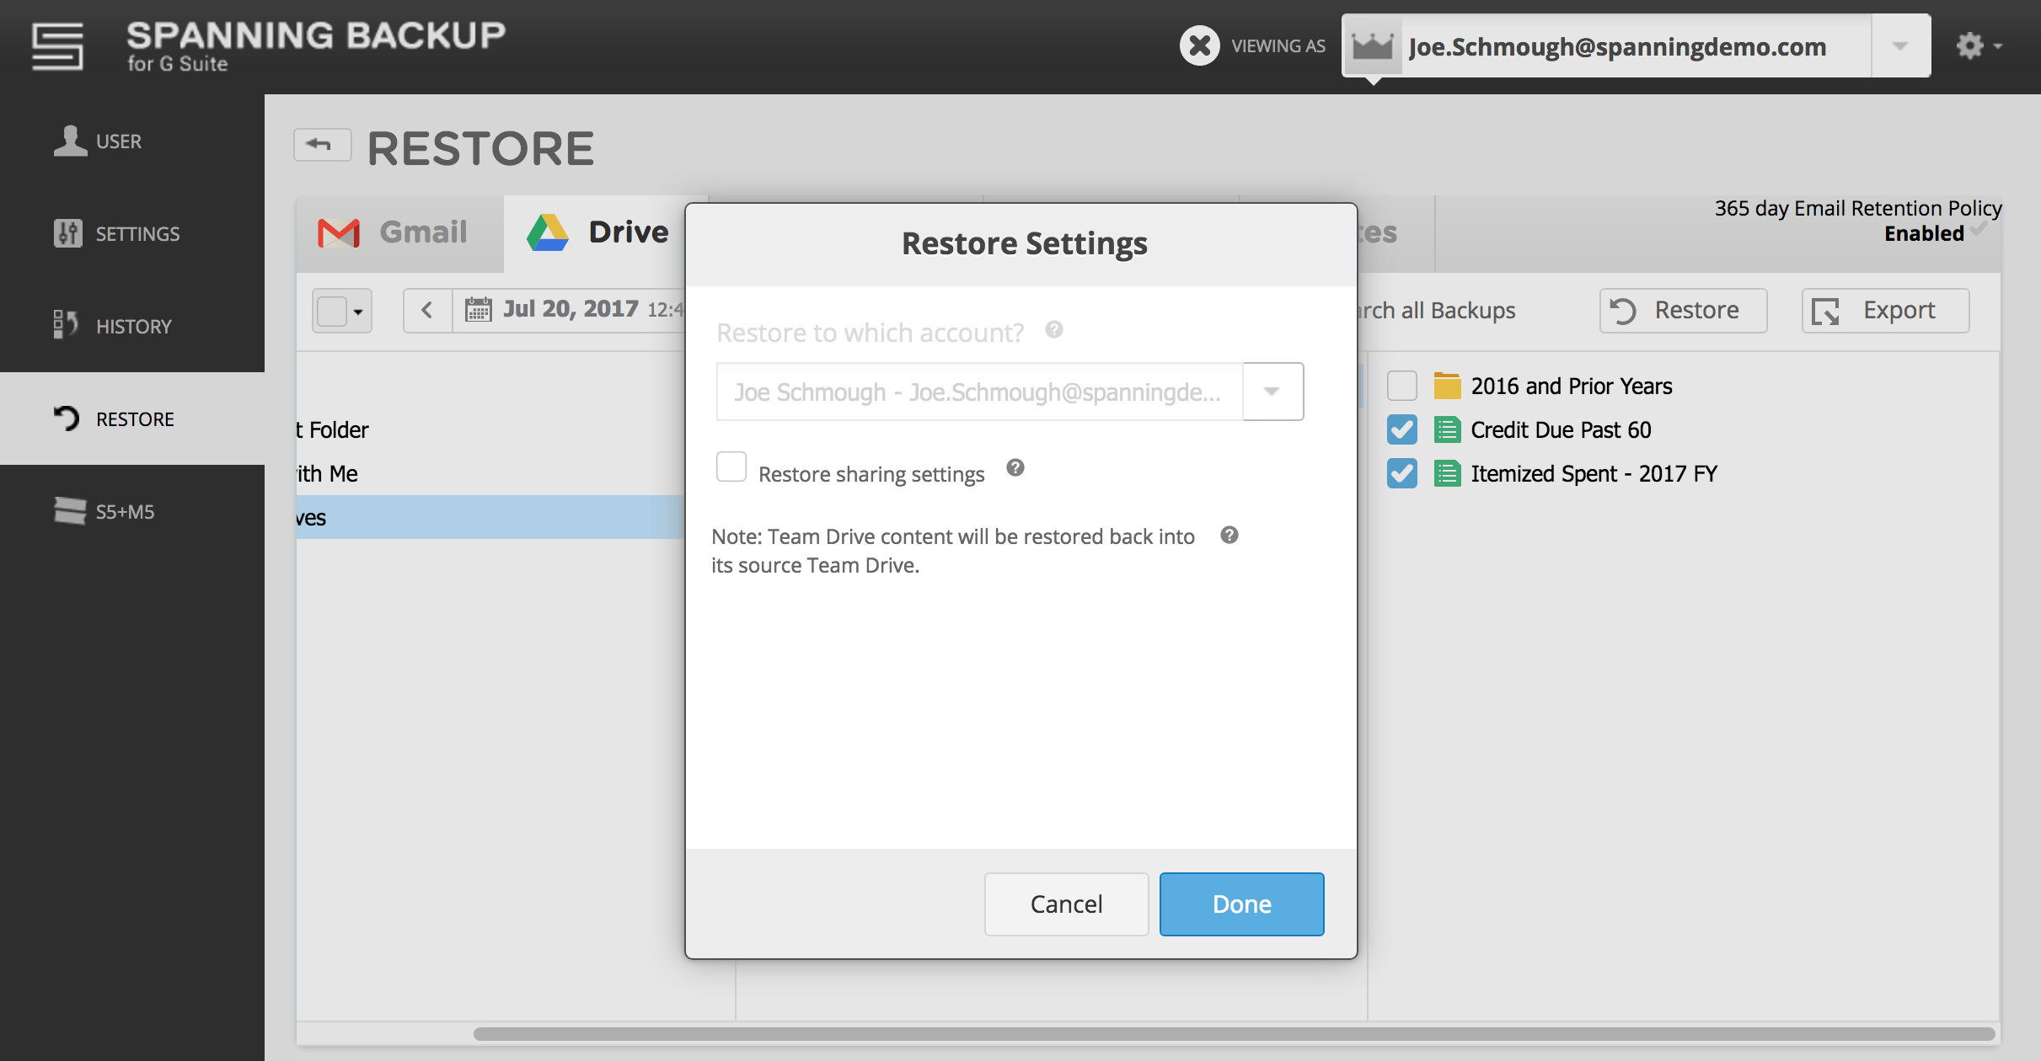
Task: Enable Restore sharing settings checkbox
Action: (731, 467)
